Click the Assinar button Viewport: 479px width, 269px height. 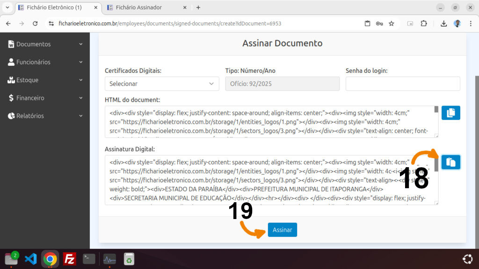282,230
